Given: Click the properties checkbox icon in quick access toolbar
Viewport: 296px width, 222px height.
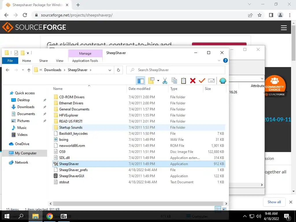Looking at the screenshot, I should (16, 53).
